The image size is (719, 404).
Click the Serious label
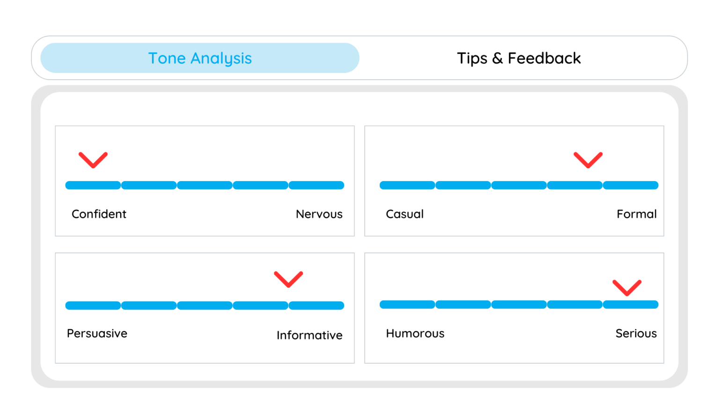click(x=636, y=333)
